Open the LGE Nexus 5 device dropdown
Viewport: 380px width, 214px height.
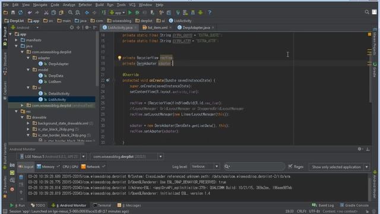[52, 157]
